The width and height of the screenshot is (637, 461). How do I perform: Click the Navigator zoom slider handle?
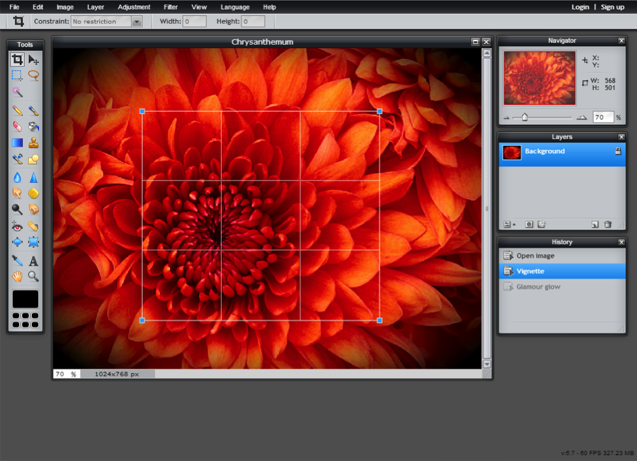click(525, 118)
